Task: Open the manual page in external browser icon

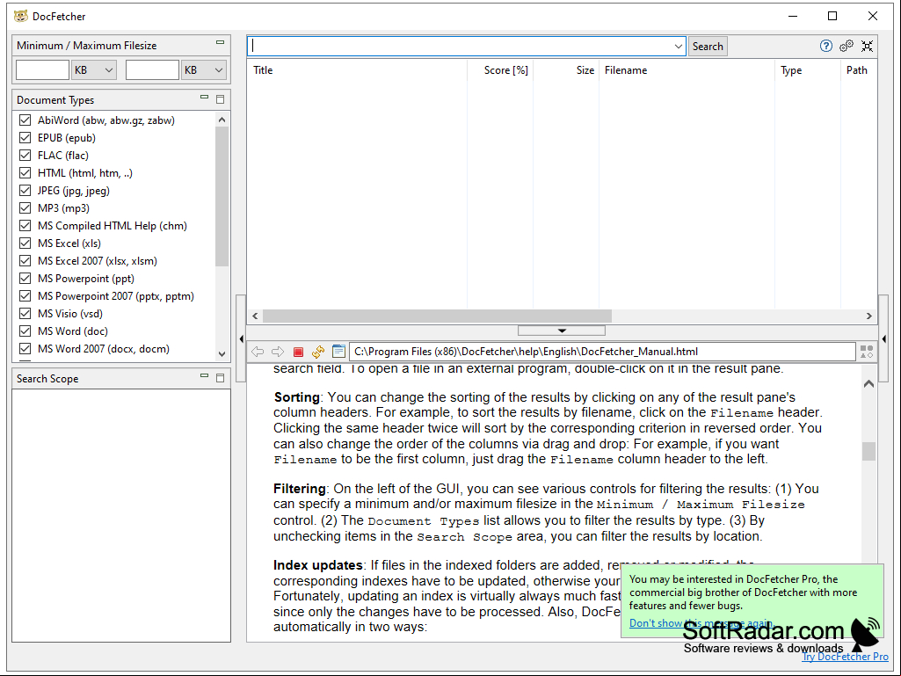Action: coord(339,352)
